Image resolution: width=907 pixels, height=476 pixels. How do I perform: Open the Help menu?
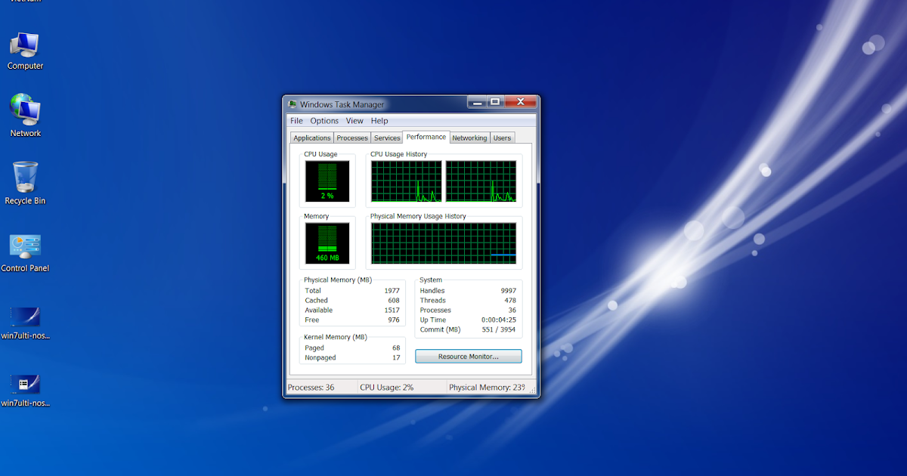tap(379, 121)
